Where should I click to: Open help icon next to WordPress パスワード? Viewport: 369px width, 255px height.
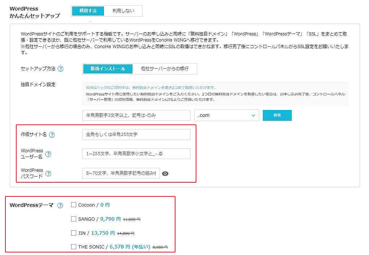click(48, 174)
